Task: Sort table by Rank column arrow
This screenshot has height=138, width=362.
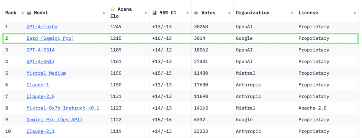Action: coord(23,13)
